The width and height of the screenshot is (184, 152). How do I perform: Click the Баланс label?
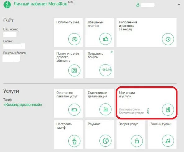[8, 41]
